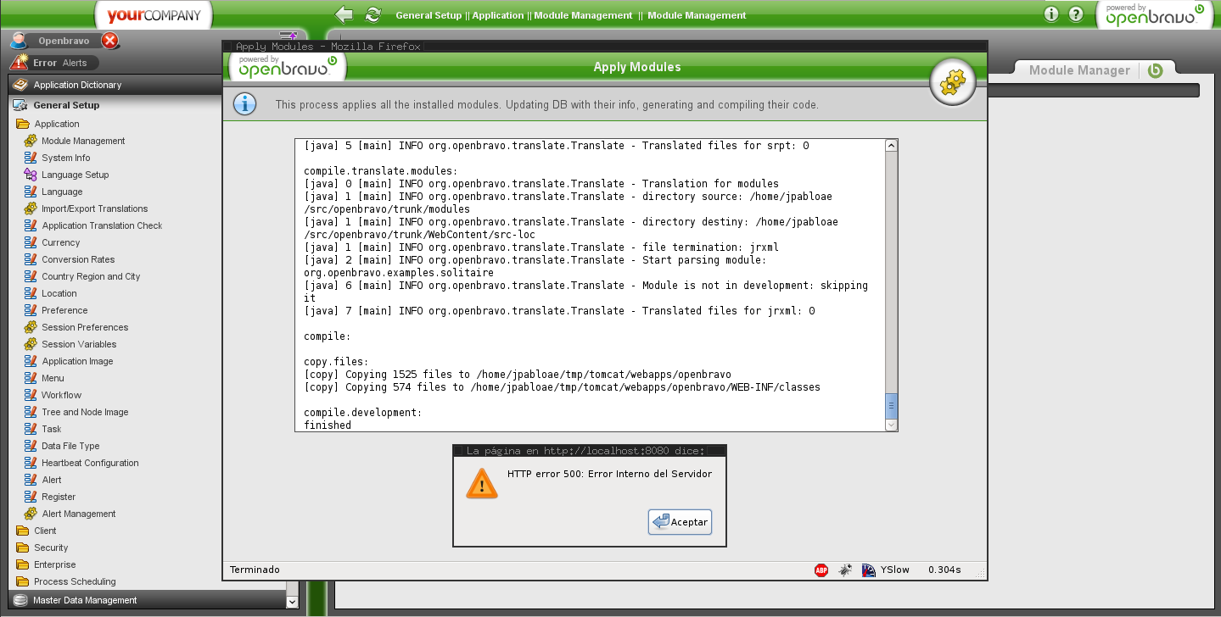Click the YSlow status bar icon
The height and width of the screenshot is (617, 1221).
tap(869, 570)
